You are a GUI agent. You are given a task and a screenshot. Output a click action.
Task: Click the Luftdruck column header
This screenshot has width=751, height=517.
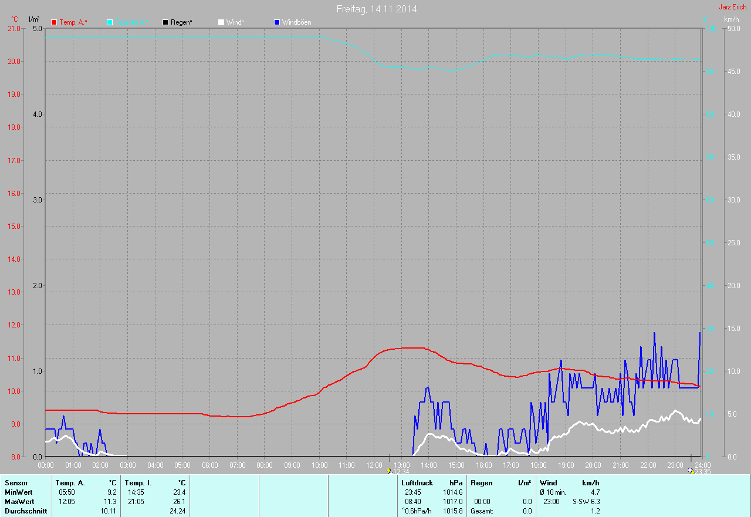417,483
